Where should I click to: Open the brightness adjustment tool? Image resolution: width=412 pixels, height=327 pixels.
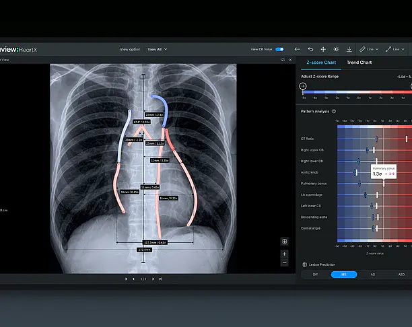(336, 49)
